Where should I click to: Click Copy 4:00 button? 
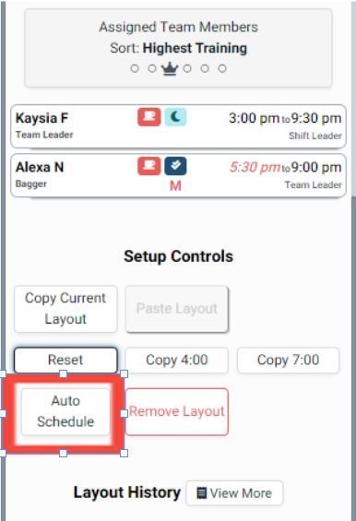tap(177, 361)
